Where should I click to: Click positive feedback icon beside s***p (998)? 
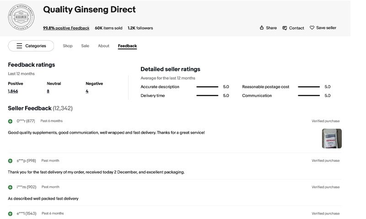pos(11,161)
